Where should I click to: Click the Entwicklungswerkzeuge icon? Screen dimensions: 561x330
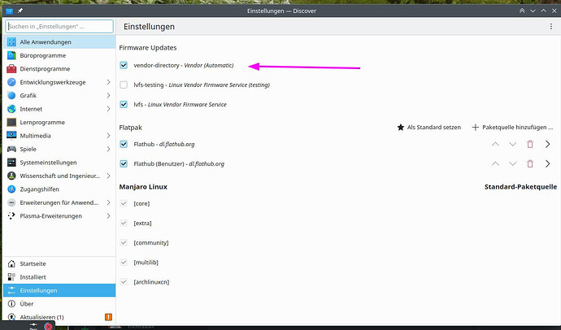click(11, 82)
